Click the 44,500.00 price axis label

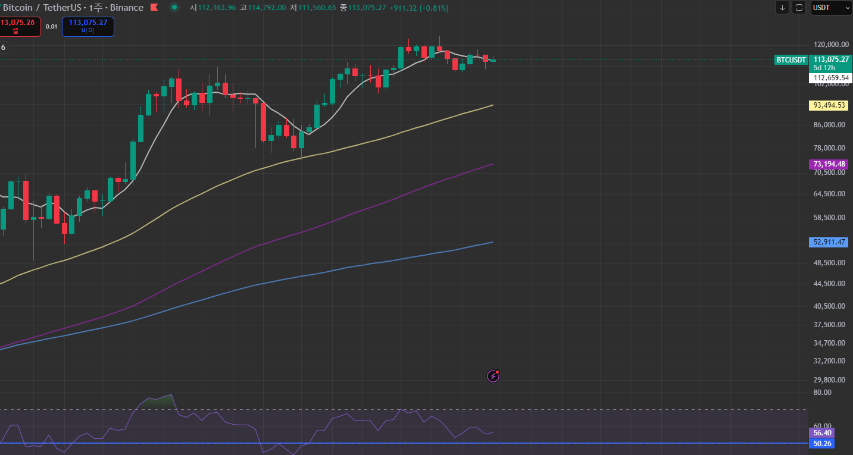tap(830, 284)
